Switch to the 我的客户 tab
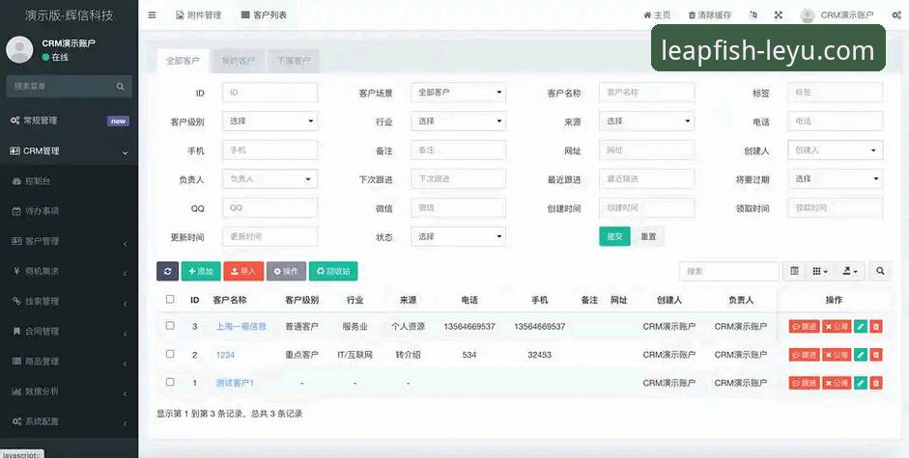The width and height of the screenshot is (909, 458). click(x=238, y=61)
